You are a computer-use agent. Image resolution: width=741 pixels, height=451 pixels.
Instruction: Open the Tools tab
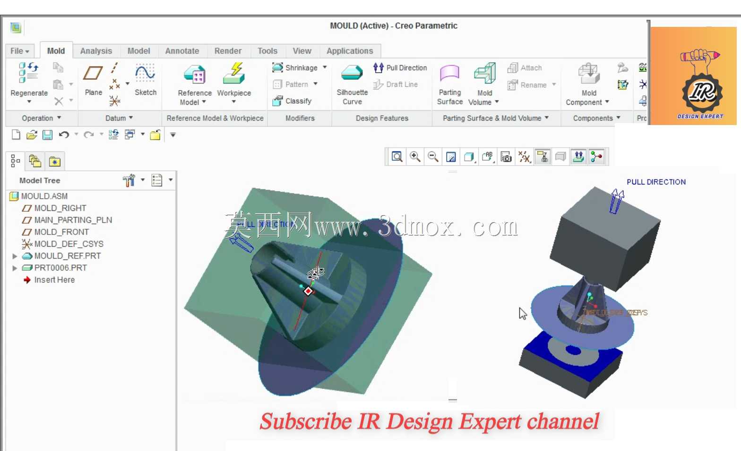267,51
